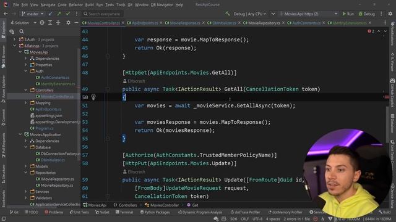Image resolution: width=396 pixels, height=222 pixels.
Task: Open the dotMemory Profiler tool window
Action: click(285, 212)
